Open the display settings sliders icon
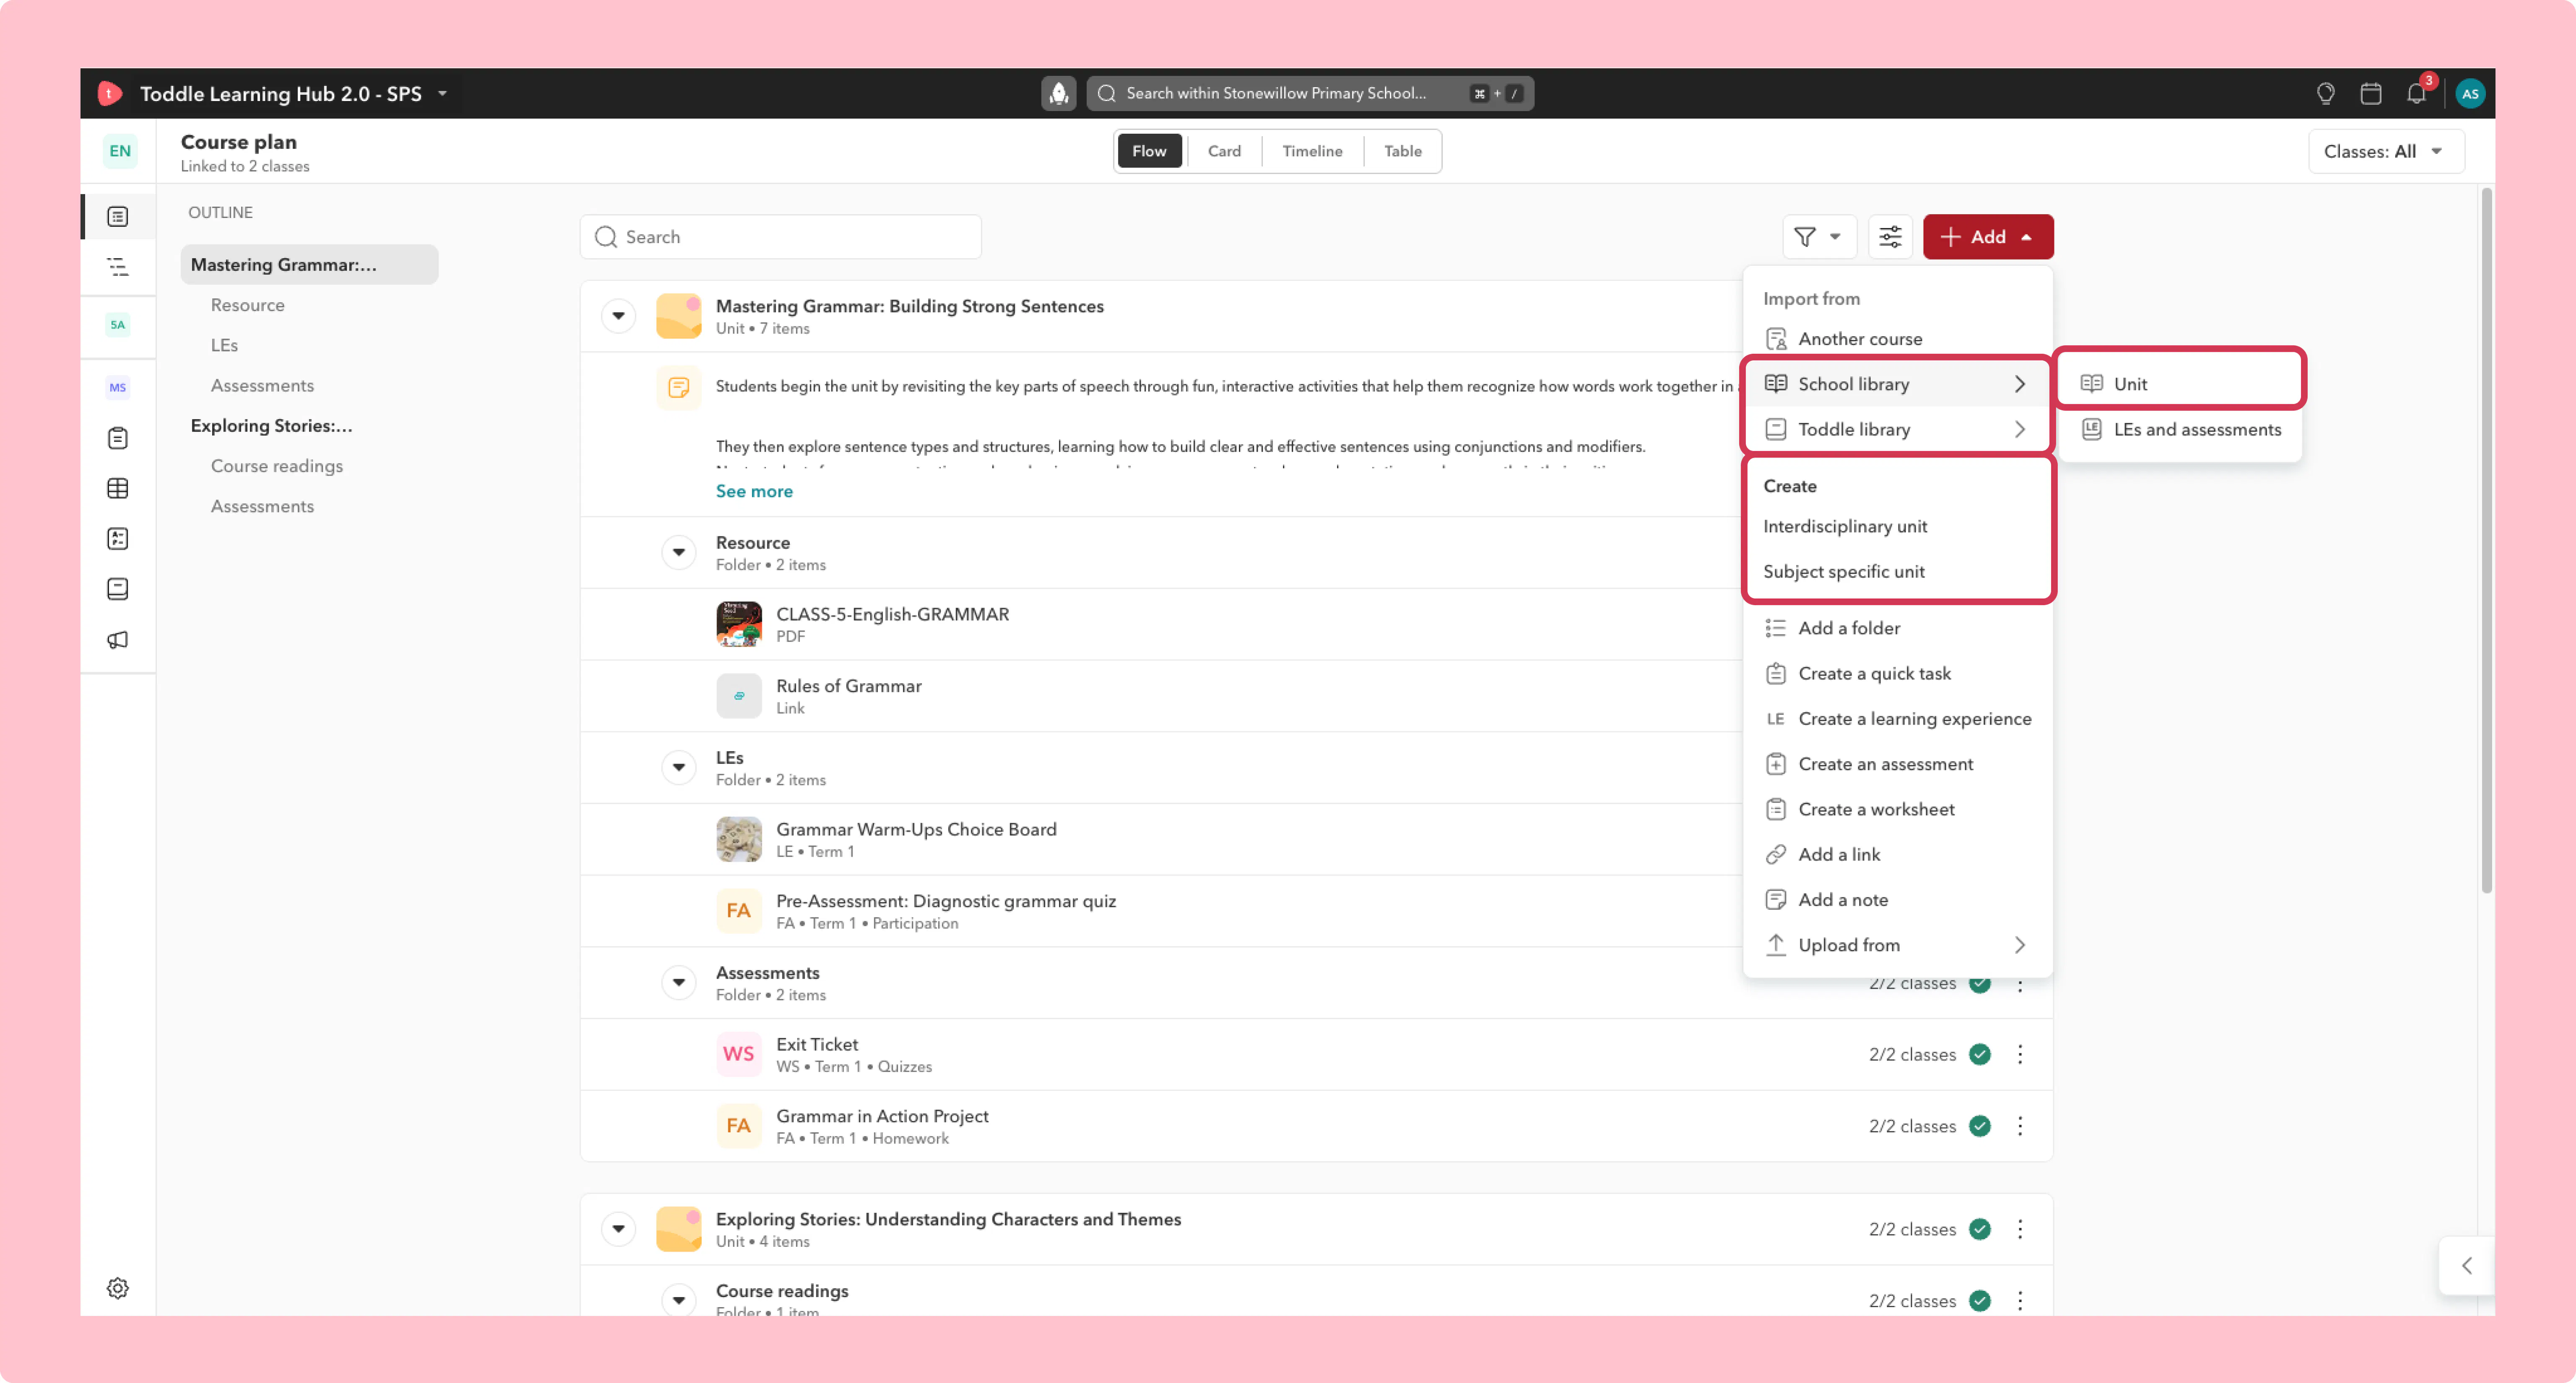 pyautogui.click(x=1890, y=237)
